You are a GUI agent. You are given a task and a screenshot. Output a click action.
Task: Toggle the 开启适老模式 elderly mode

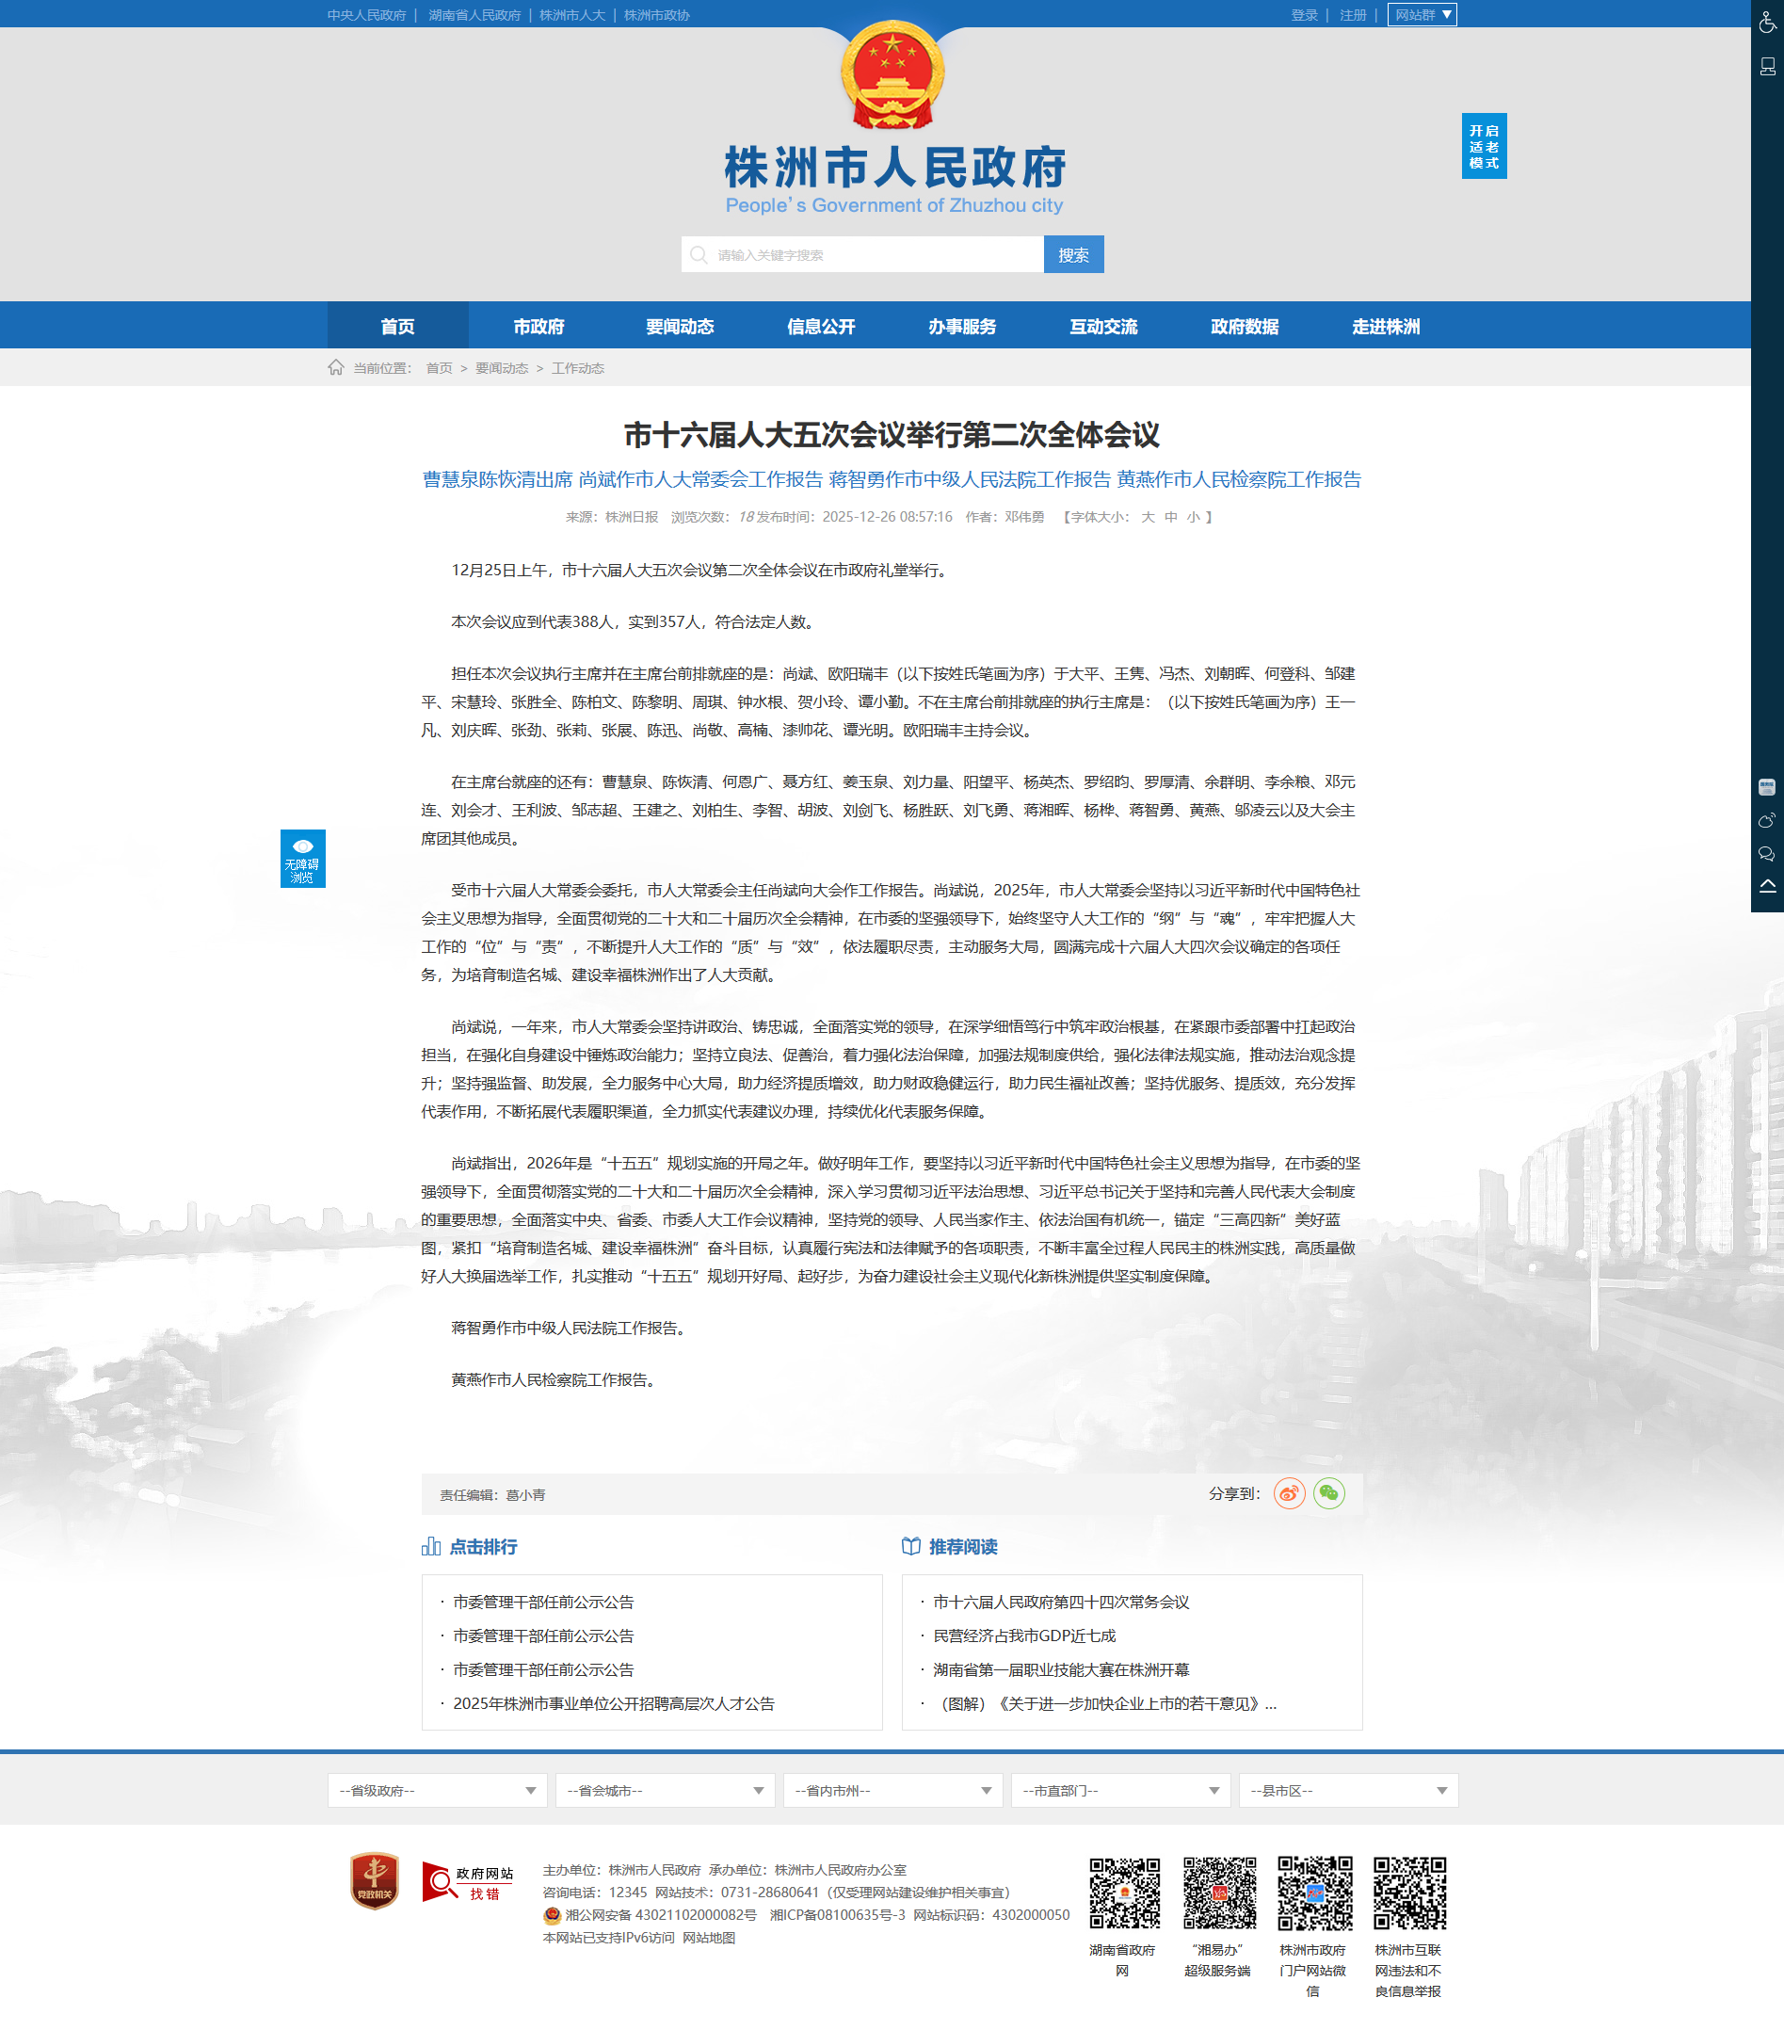[1483, 146]
